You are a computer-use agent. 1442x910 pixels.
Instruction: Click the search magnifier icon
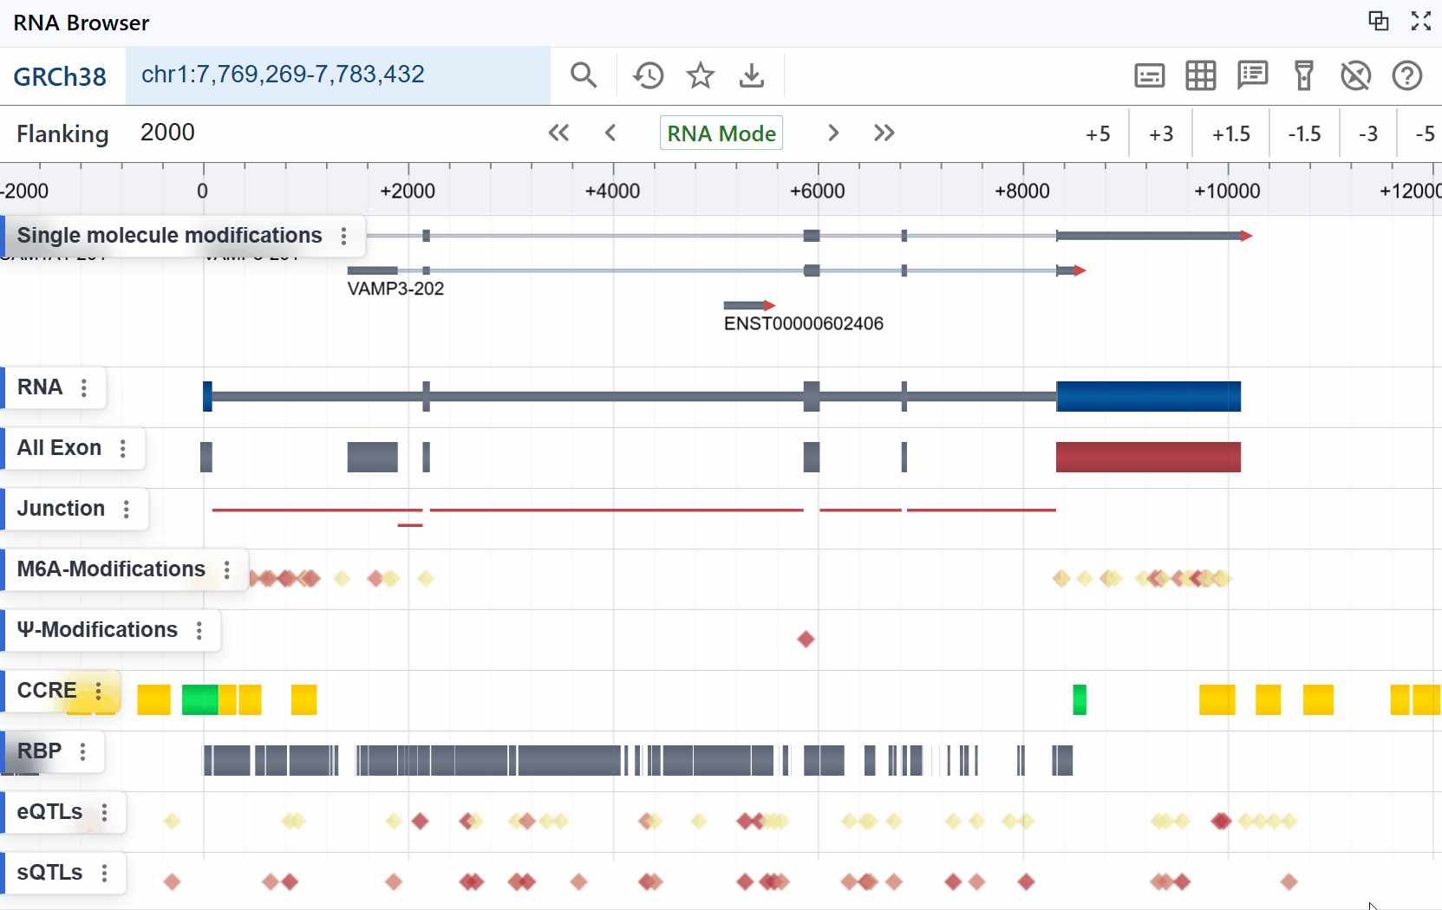tap(584, 75)
